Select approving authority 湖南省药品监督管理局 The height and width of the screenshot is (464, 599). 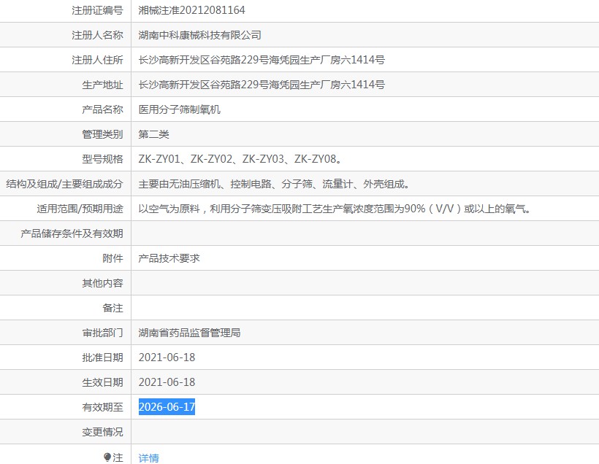tap(189, 333)
